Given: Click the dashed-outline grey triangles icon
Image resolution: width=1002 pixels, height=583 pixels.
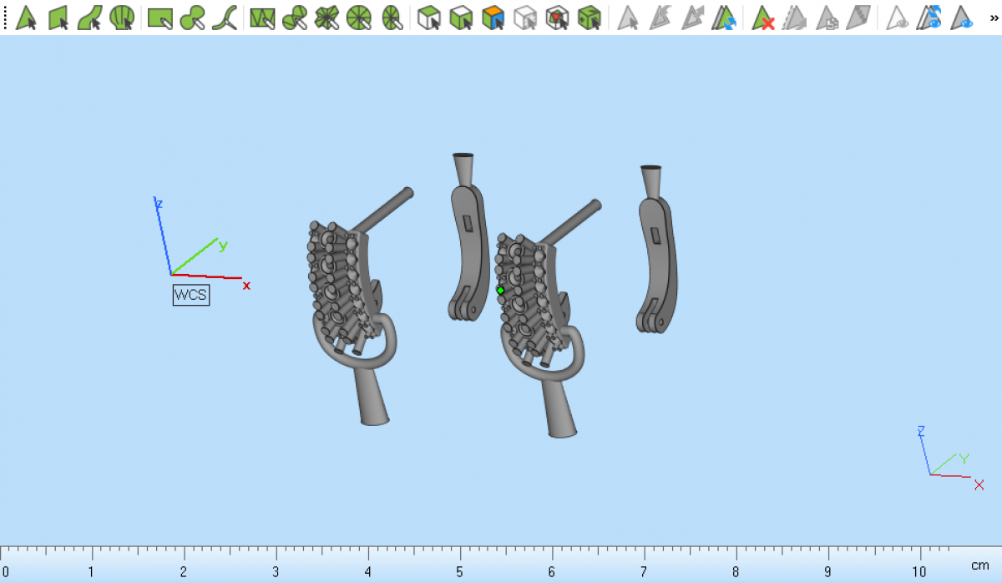Looking at the screenshot, I should pos(795,18).
